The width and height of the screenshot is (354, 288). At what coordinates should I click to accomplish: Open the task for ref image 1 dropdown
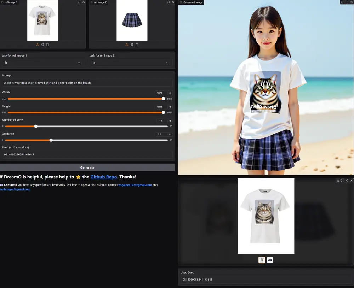click(x=44, y=63)
